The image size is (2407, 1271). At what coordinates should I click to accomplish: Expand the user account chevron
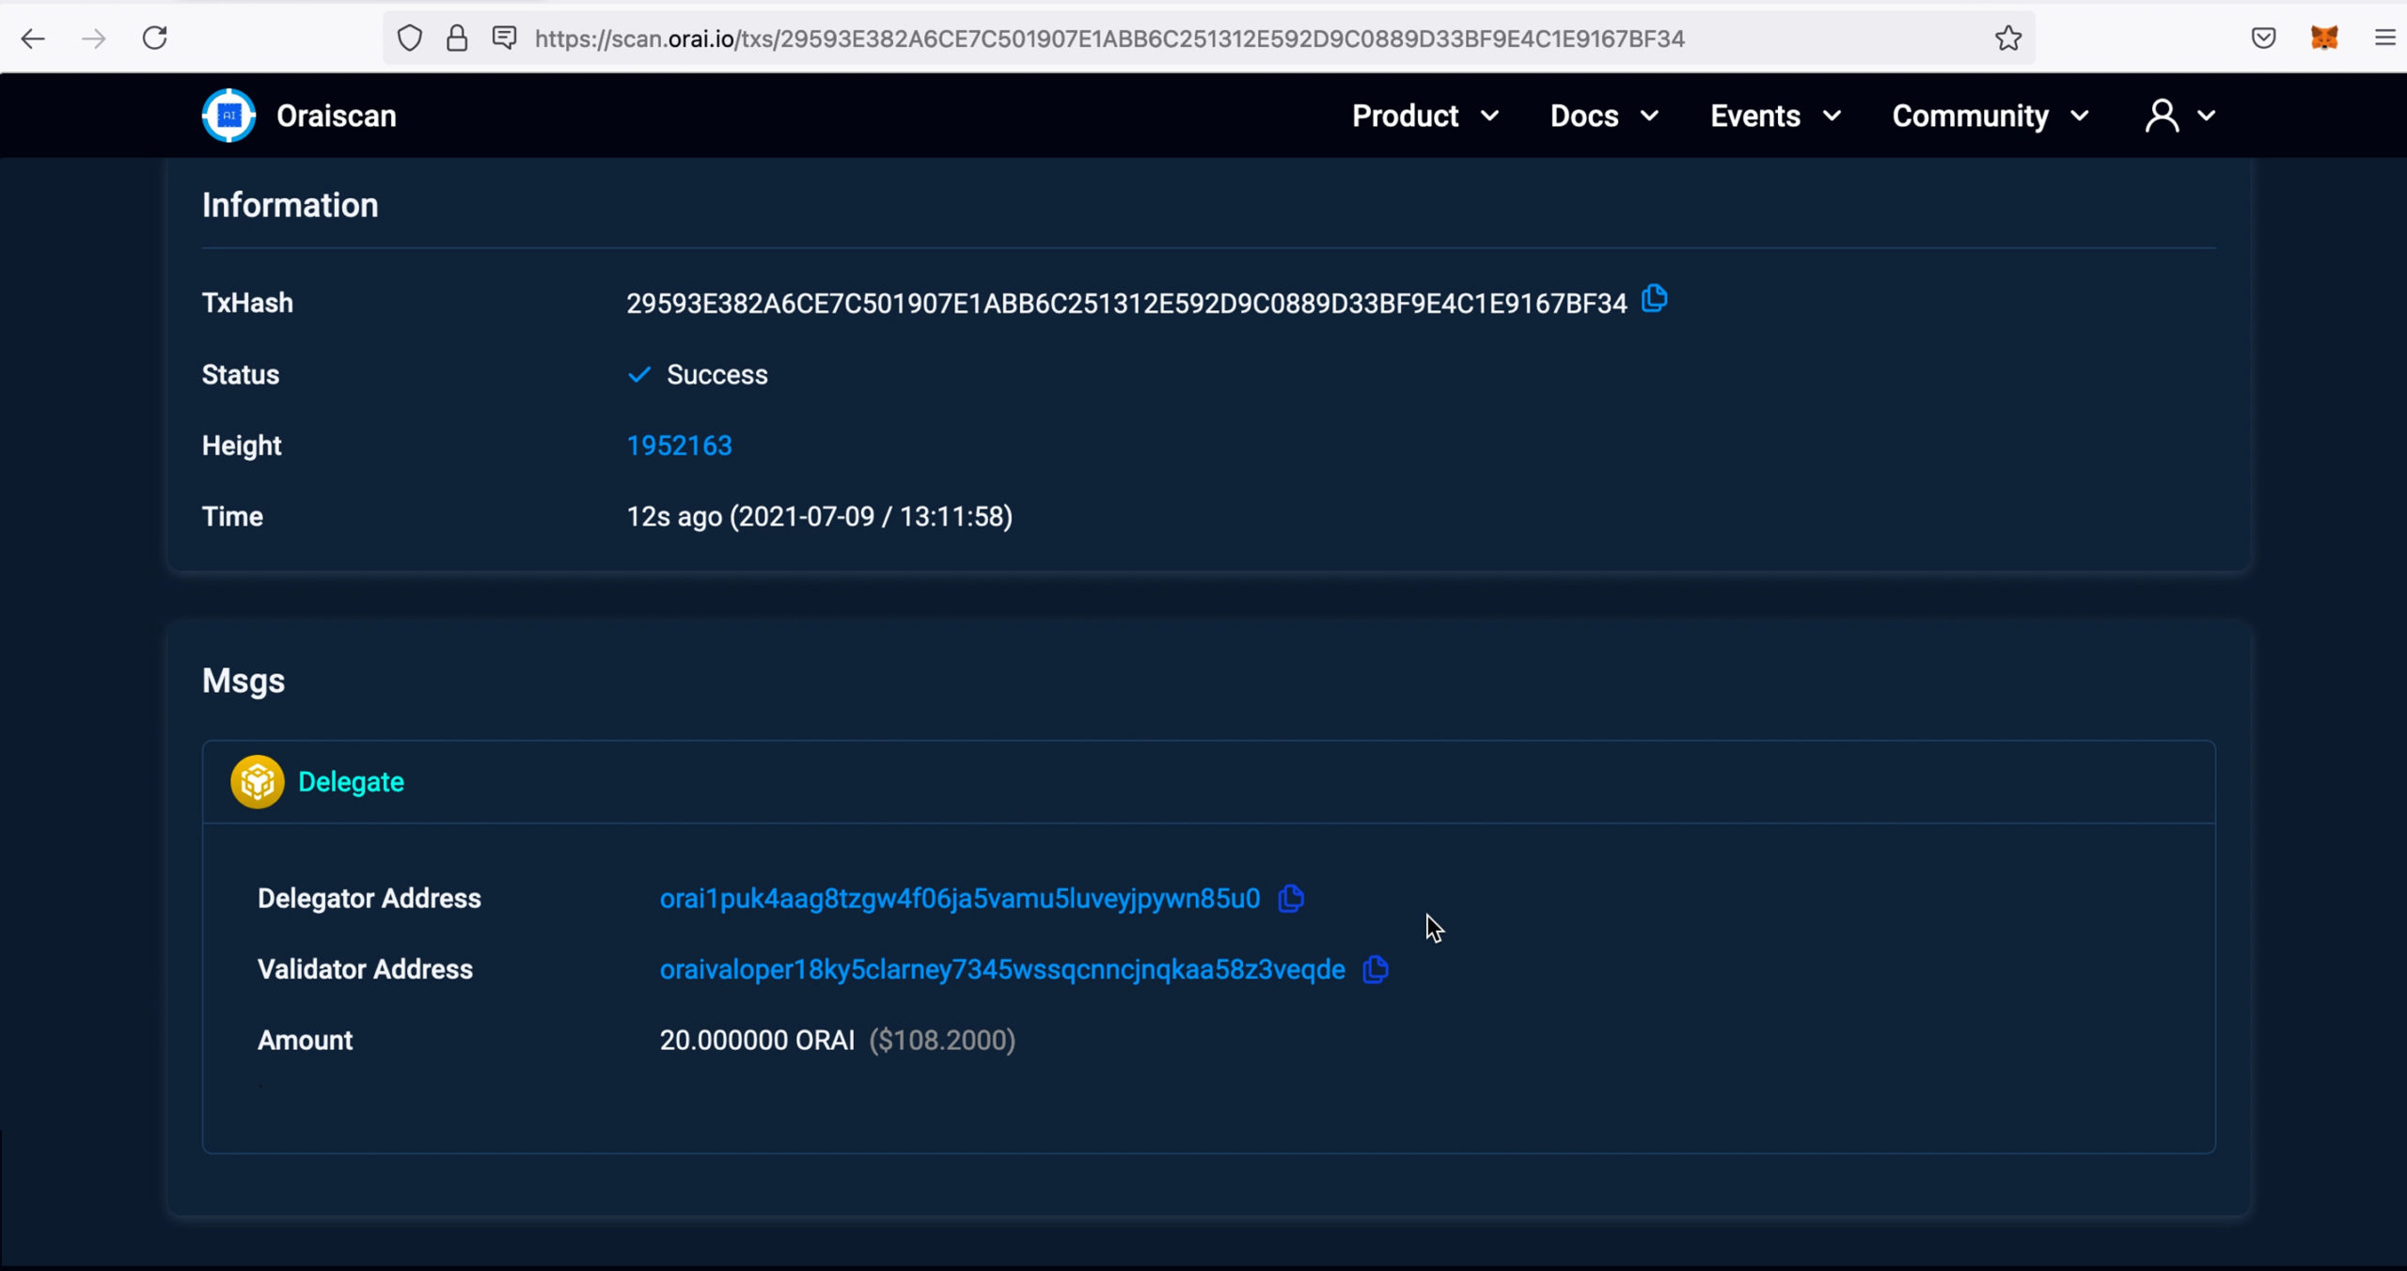(x=2207, y=116)
